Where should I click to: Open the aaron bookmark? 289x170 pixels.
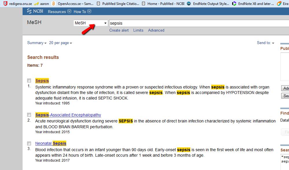[x=42, y=4]
